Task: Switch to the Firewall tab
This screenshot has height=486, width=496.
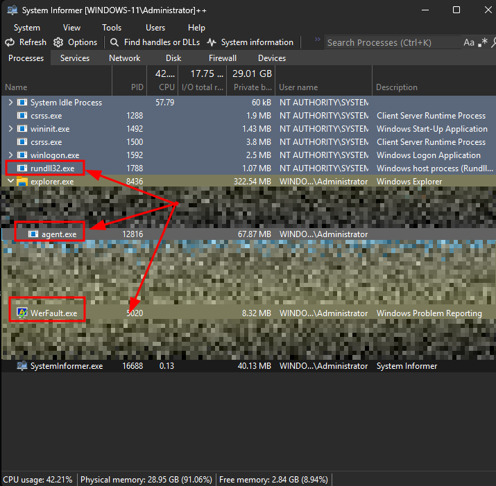Action: [x=223, y=58]
